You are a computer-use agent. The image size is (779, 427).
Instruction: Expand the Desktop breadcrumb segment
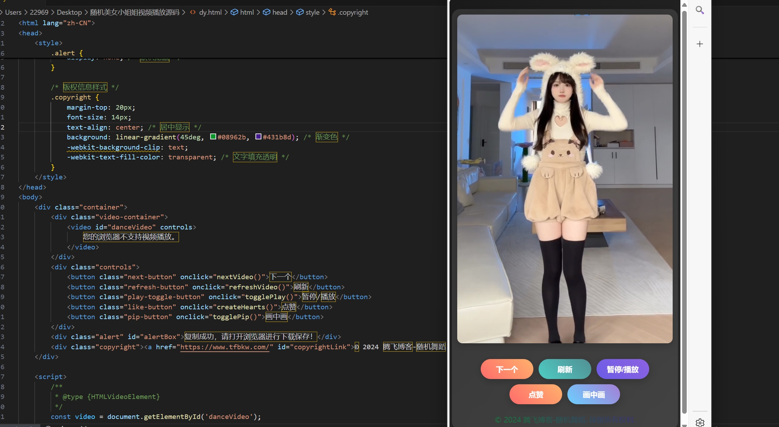pyautogui.click(x=69, y=12)
